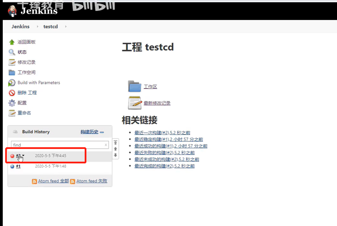Click the Build History panel title
The image size is (337, 226).
coord(36,132)
